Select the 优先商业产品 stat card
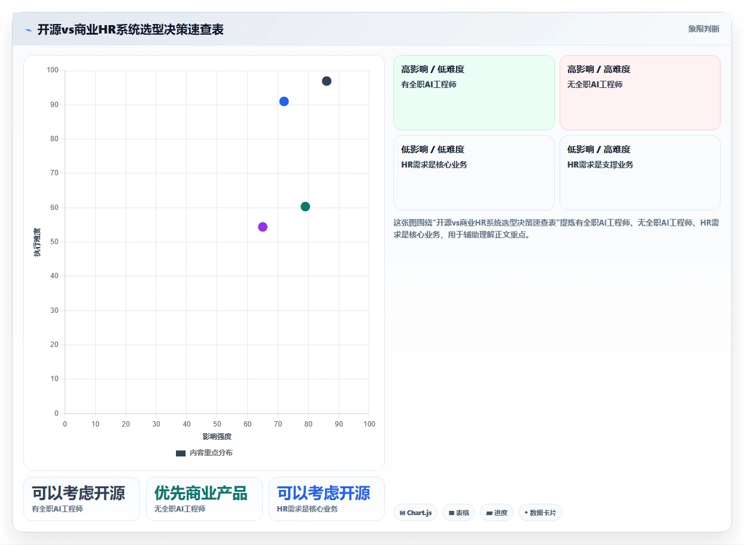 coord(204,499)
